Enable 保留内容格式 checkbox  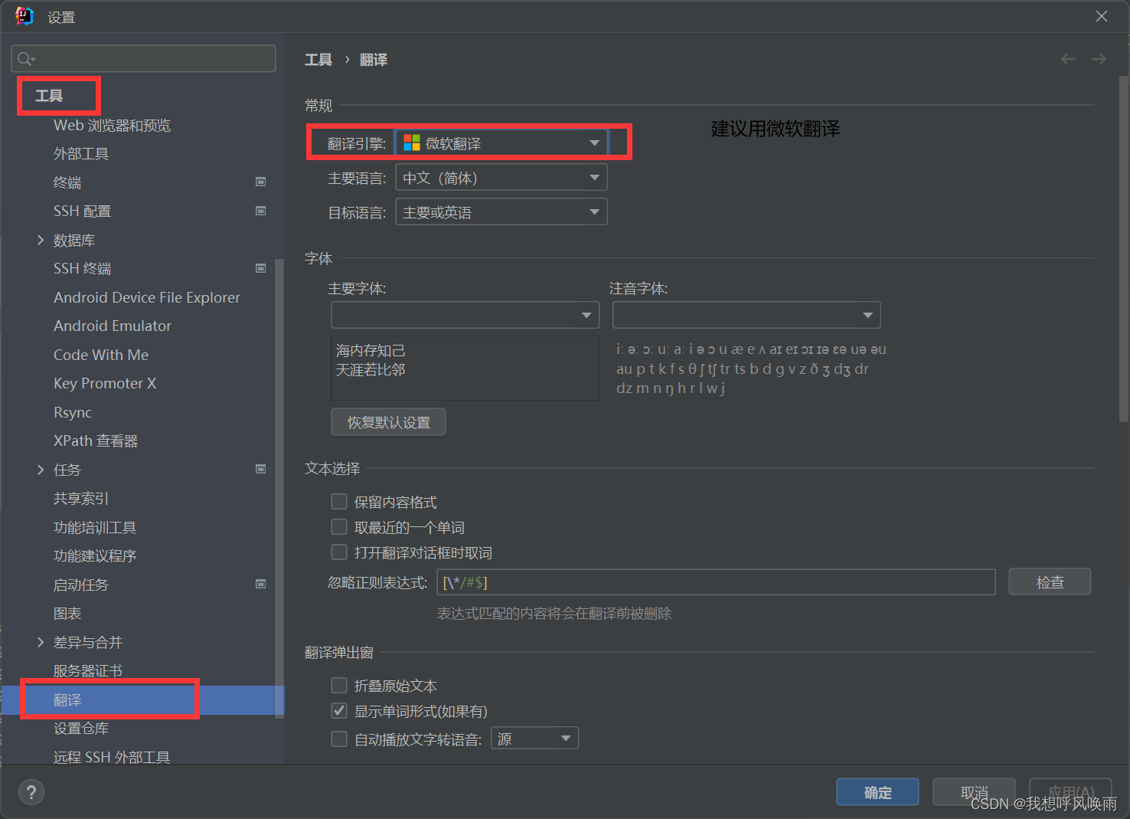[x=339, y=502]
